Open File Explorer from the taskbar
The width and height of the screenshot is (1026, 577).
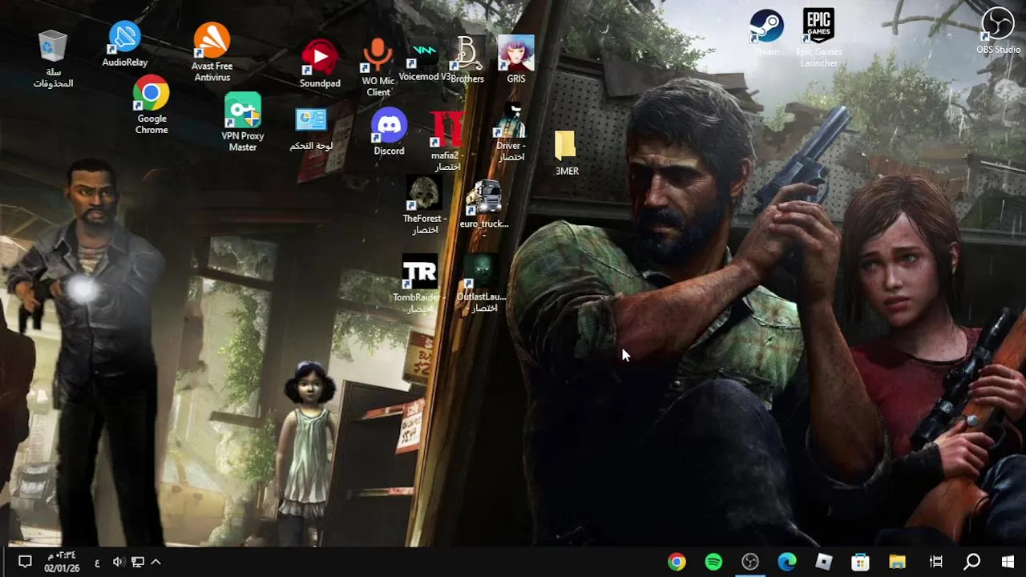point(897,562)
